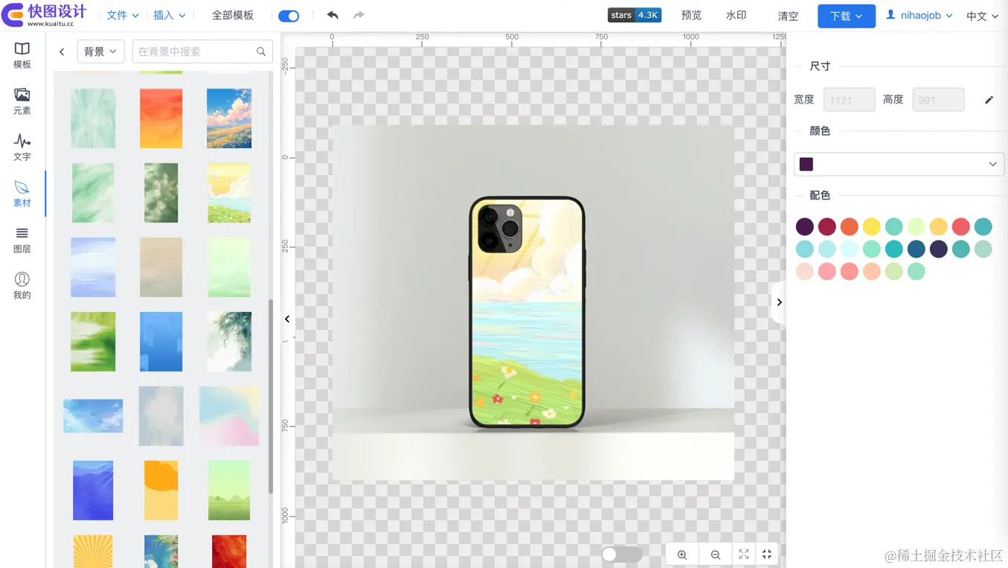
Task: Select the phone case on canvas
Action: [x=527, y=313]
